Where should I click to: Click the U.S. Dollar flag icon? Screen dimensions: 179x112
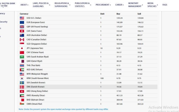22,18
